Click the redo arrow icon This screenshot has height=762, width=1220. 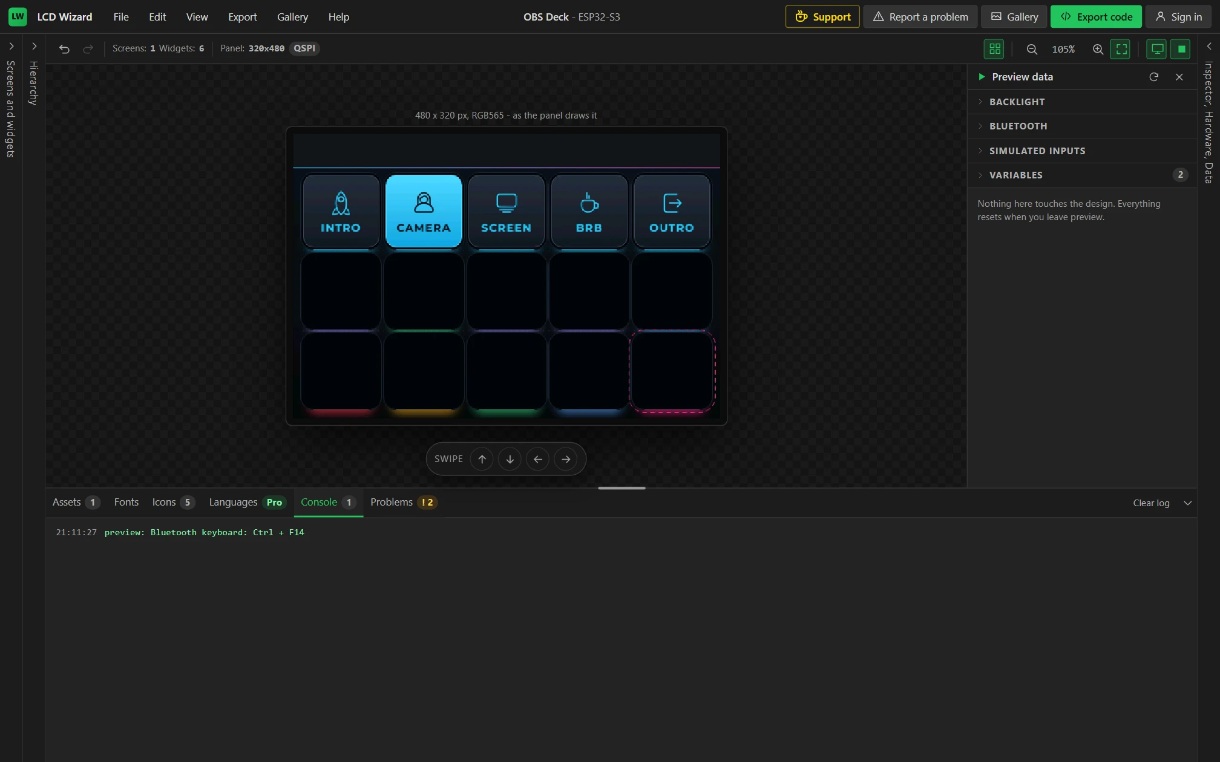(88, 48)
